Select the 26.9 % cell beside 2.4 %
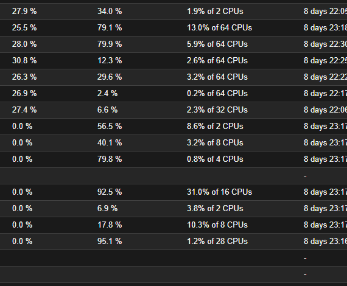 tap(24, 93)
